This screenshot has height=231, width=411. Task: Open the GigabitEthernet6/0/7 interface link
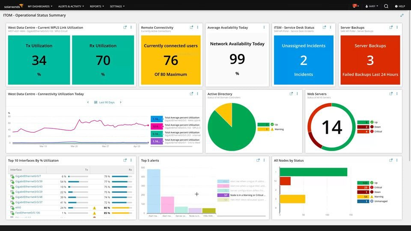(28, 176)
